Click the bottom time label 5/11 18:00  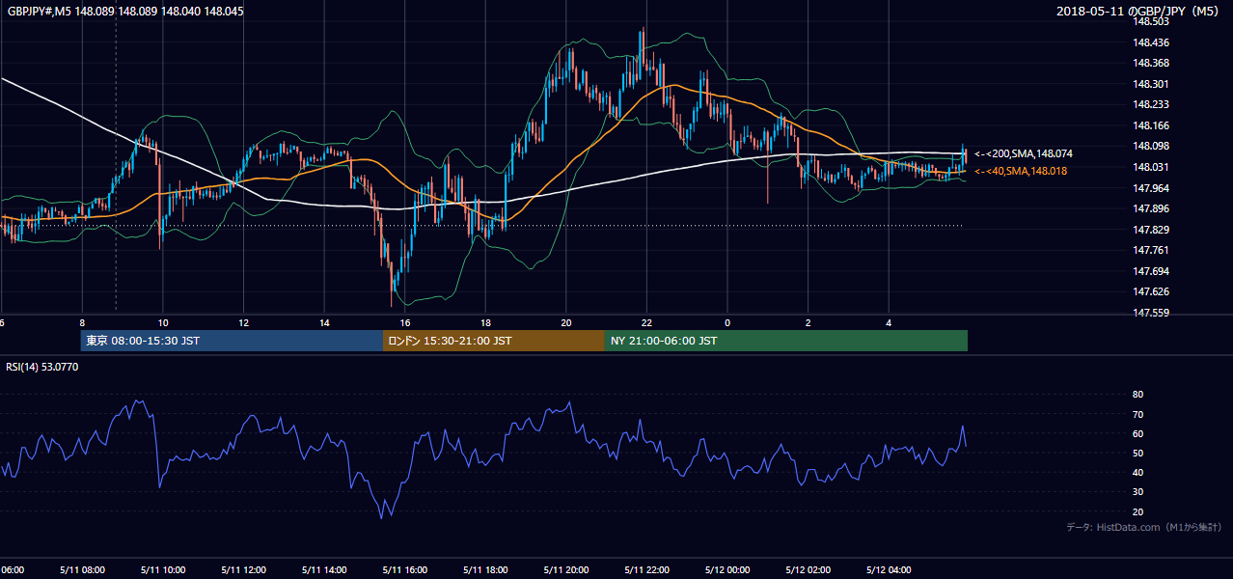coord(484,569)
